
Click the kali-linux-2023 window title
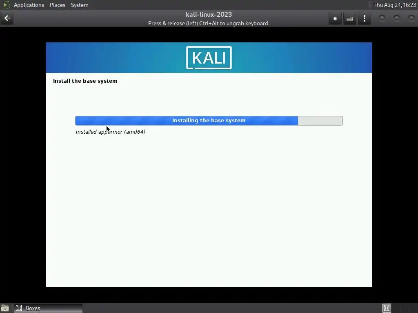pyautogui.click(x=209, y=14)
